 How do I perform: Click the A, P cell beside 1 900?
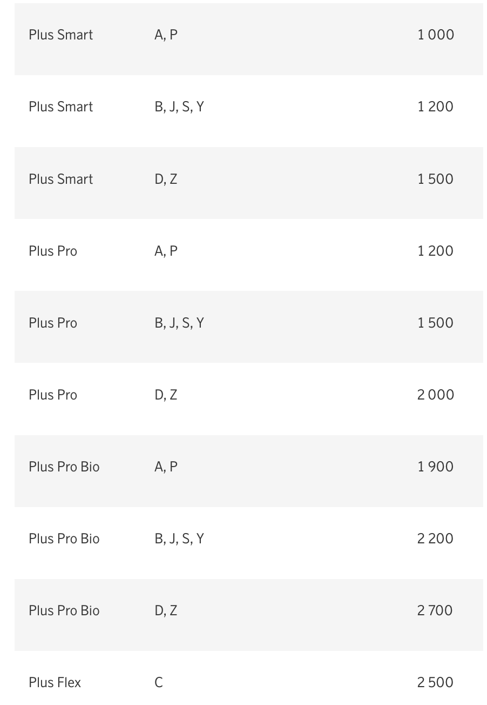(166, 467)
